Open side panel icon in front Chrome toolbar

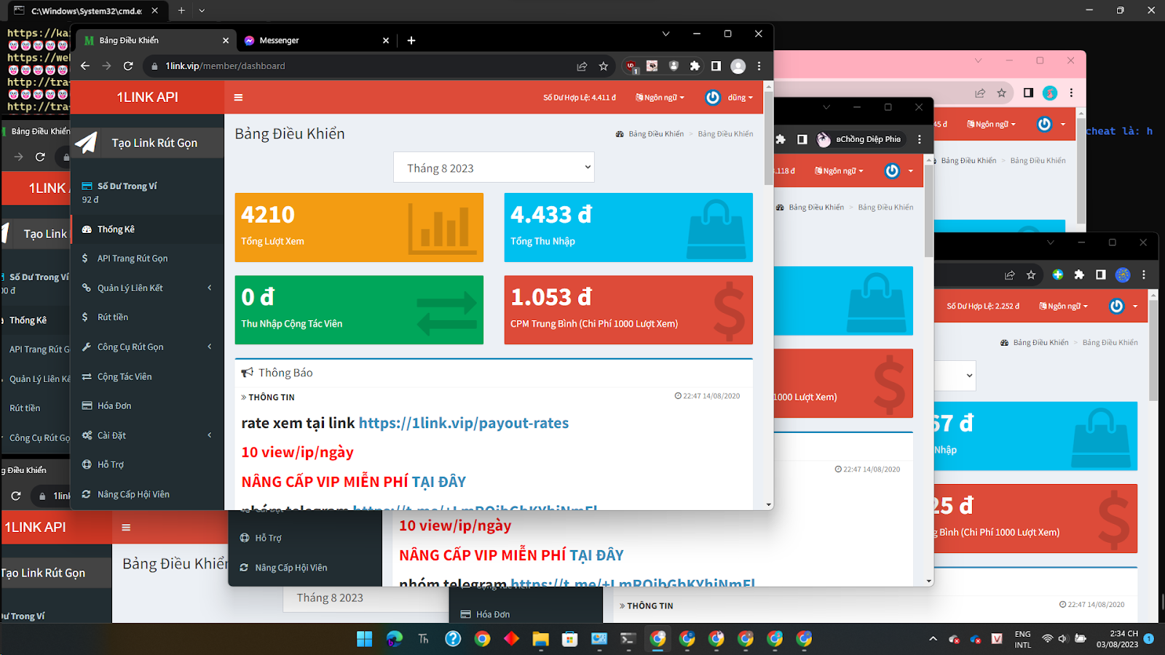tap(716, 66)
